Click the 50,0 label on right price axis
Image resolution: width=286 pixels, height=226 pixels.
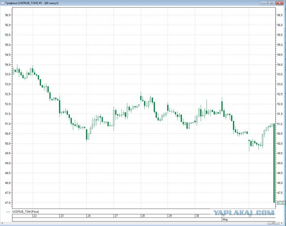pyautogui.click(x=280, y=144)
